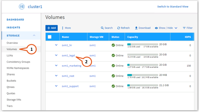Click the Online status icon for svm1_hr
Image resolution: width=199 pixels, height=112 pixels.
113,45
